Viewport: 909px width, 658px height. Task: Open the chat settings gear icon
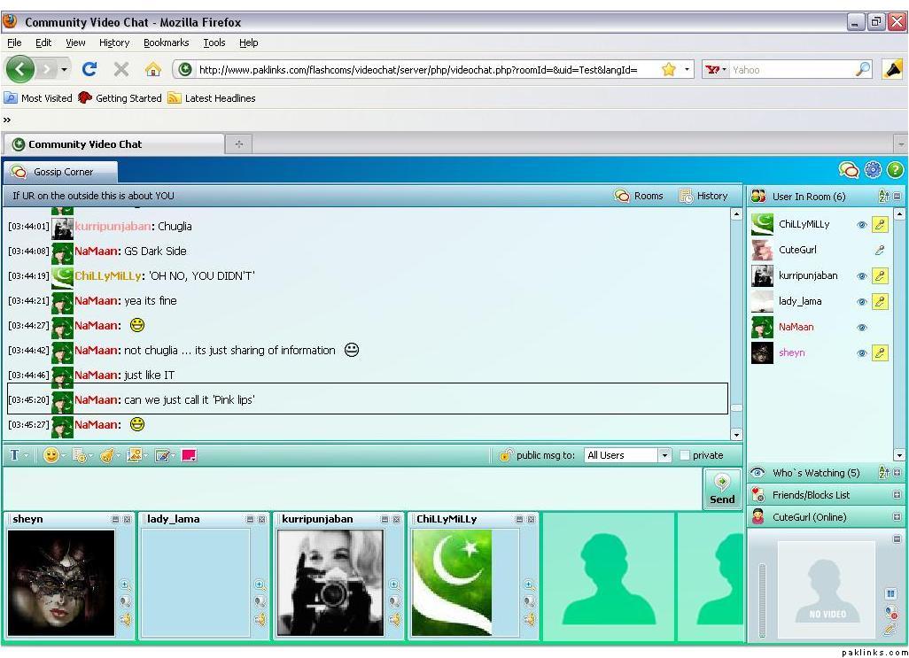[x=873, y=170]
